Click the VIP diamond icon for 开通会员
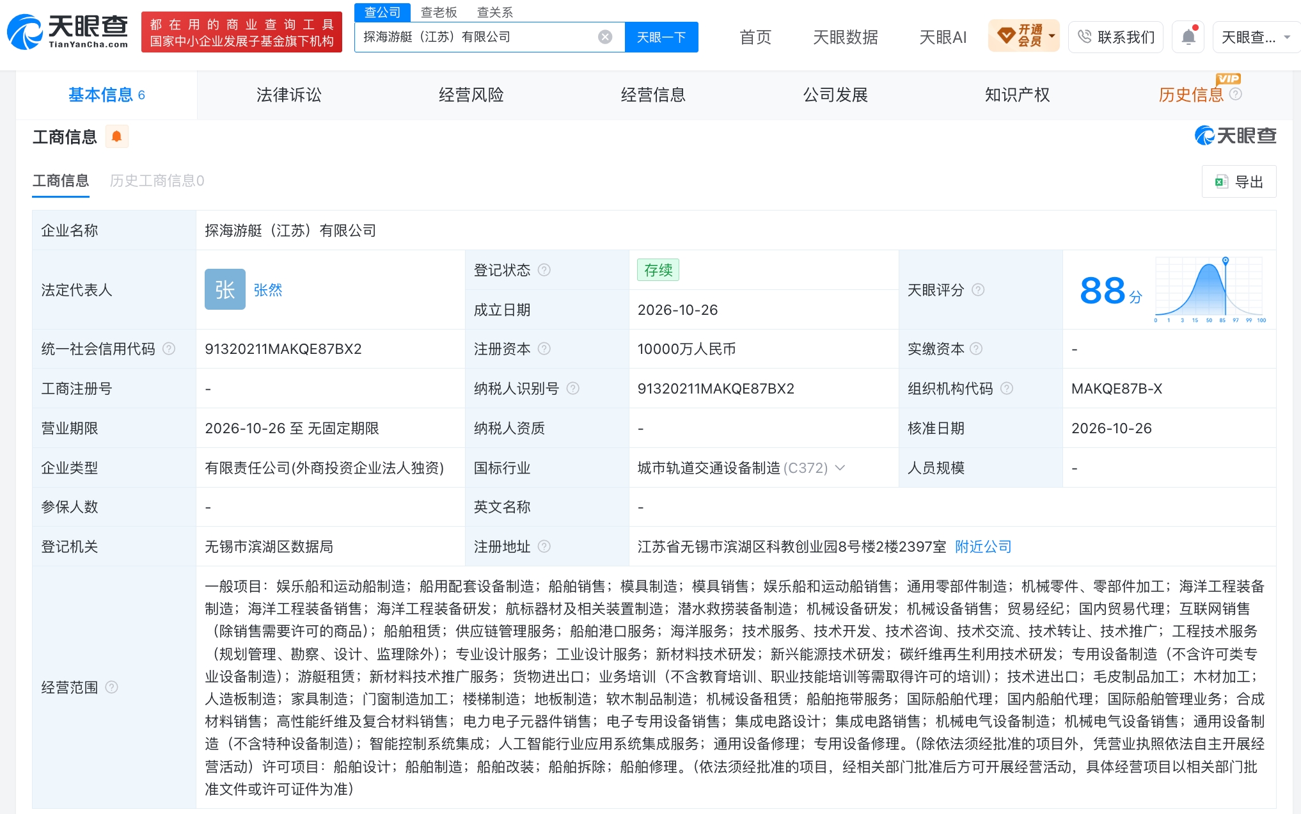 (1006, 36)
